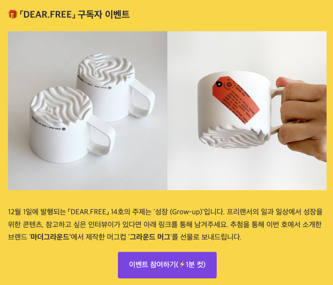The height and width of the screenshot is (285, 333).
Task: Click the lightning bolt icon in button
Action: [x=182, y=264]
